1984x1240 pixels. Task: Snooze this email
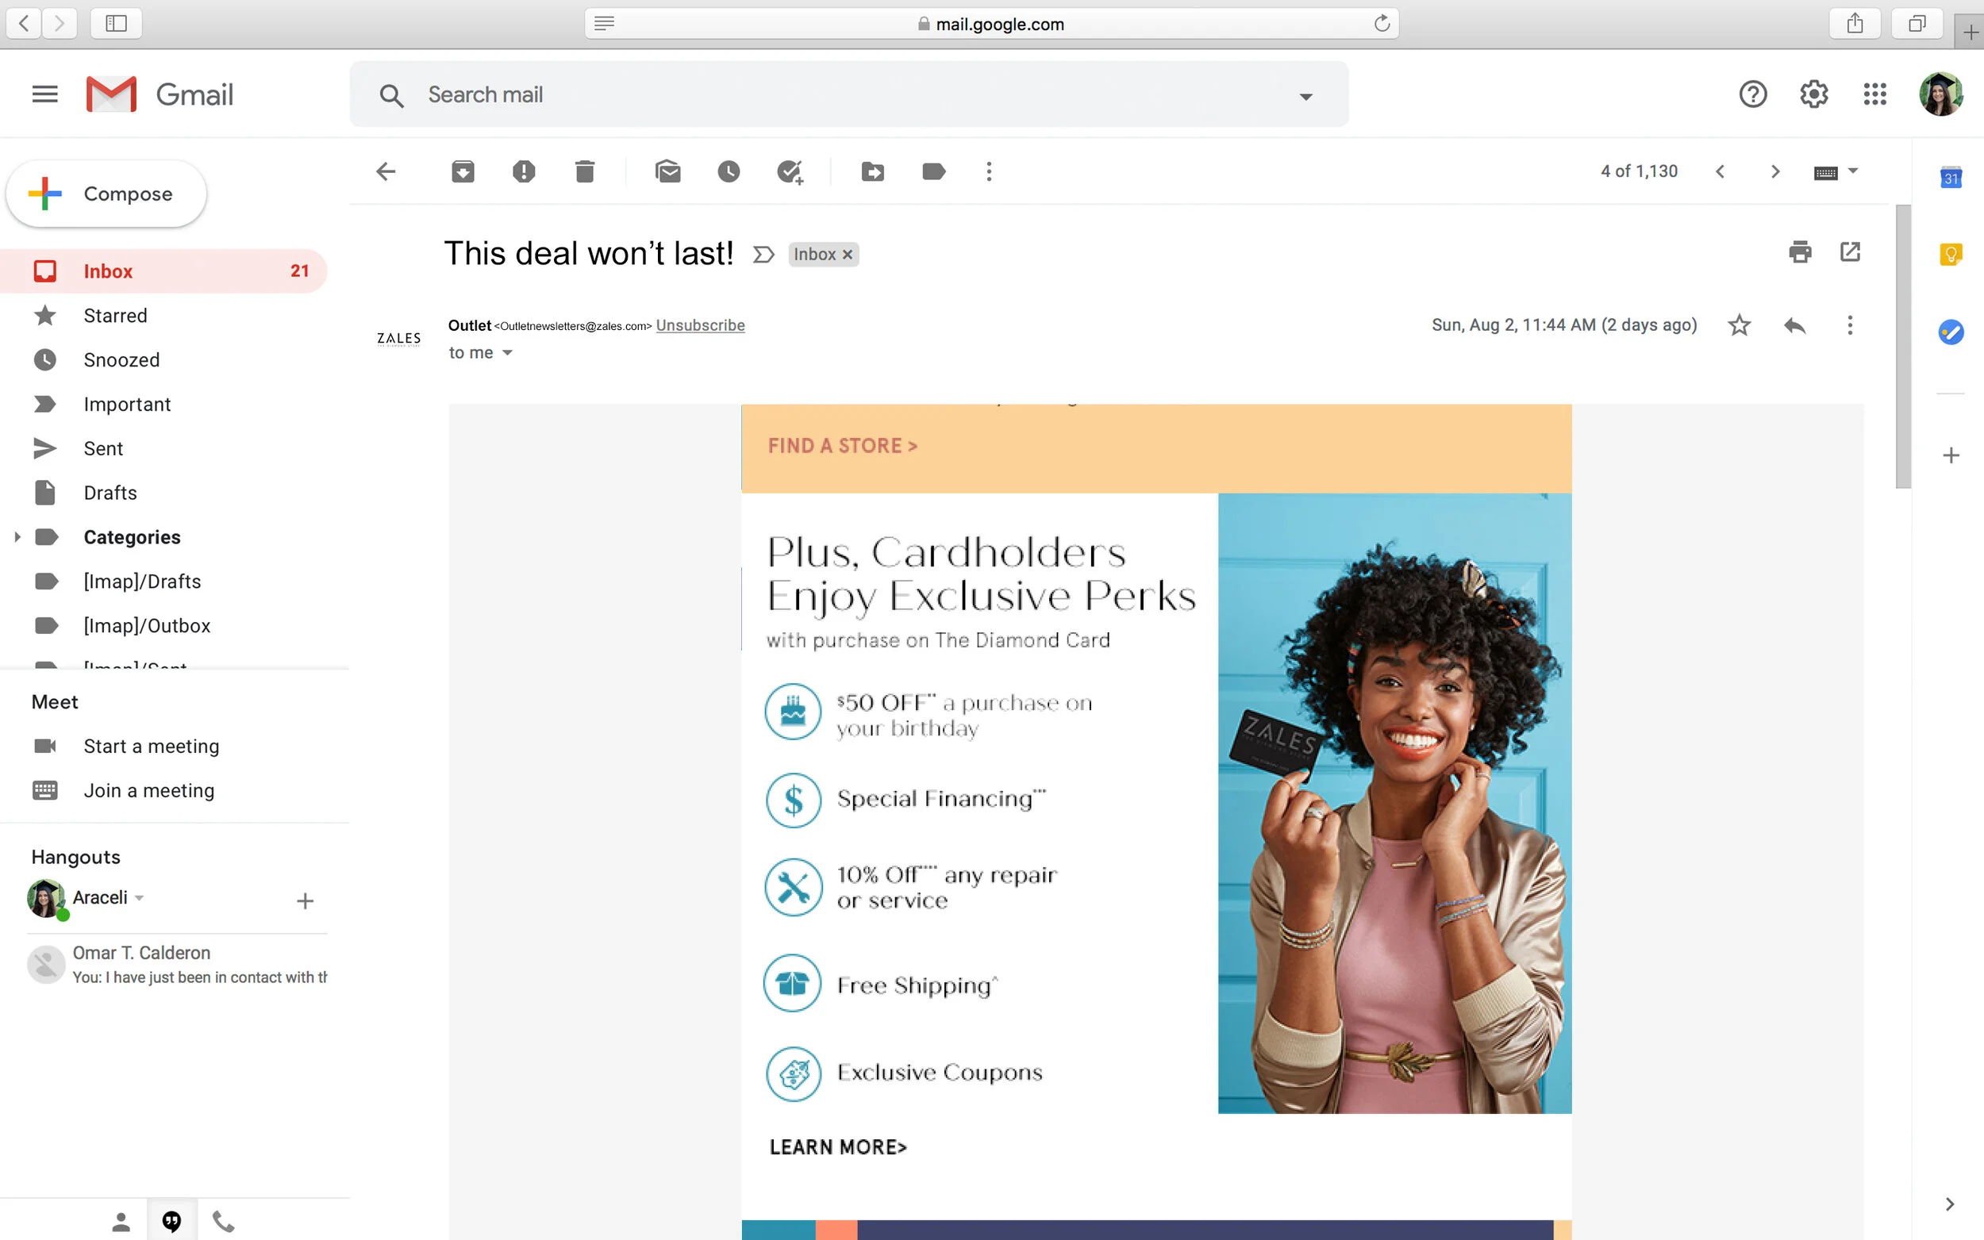pyautogui.click(x=729, y=171)
